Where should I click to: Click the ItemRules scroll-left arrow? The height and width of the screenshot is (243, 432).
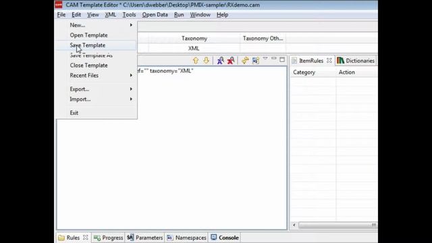(294, 225)
